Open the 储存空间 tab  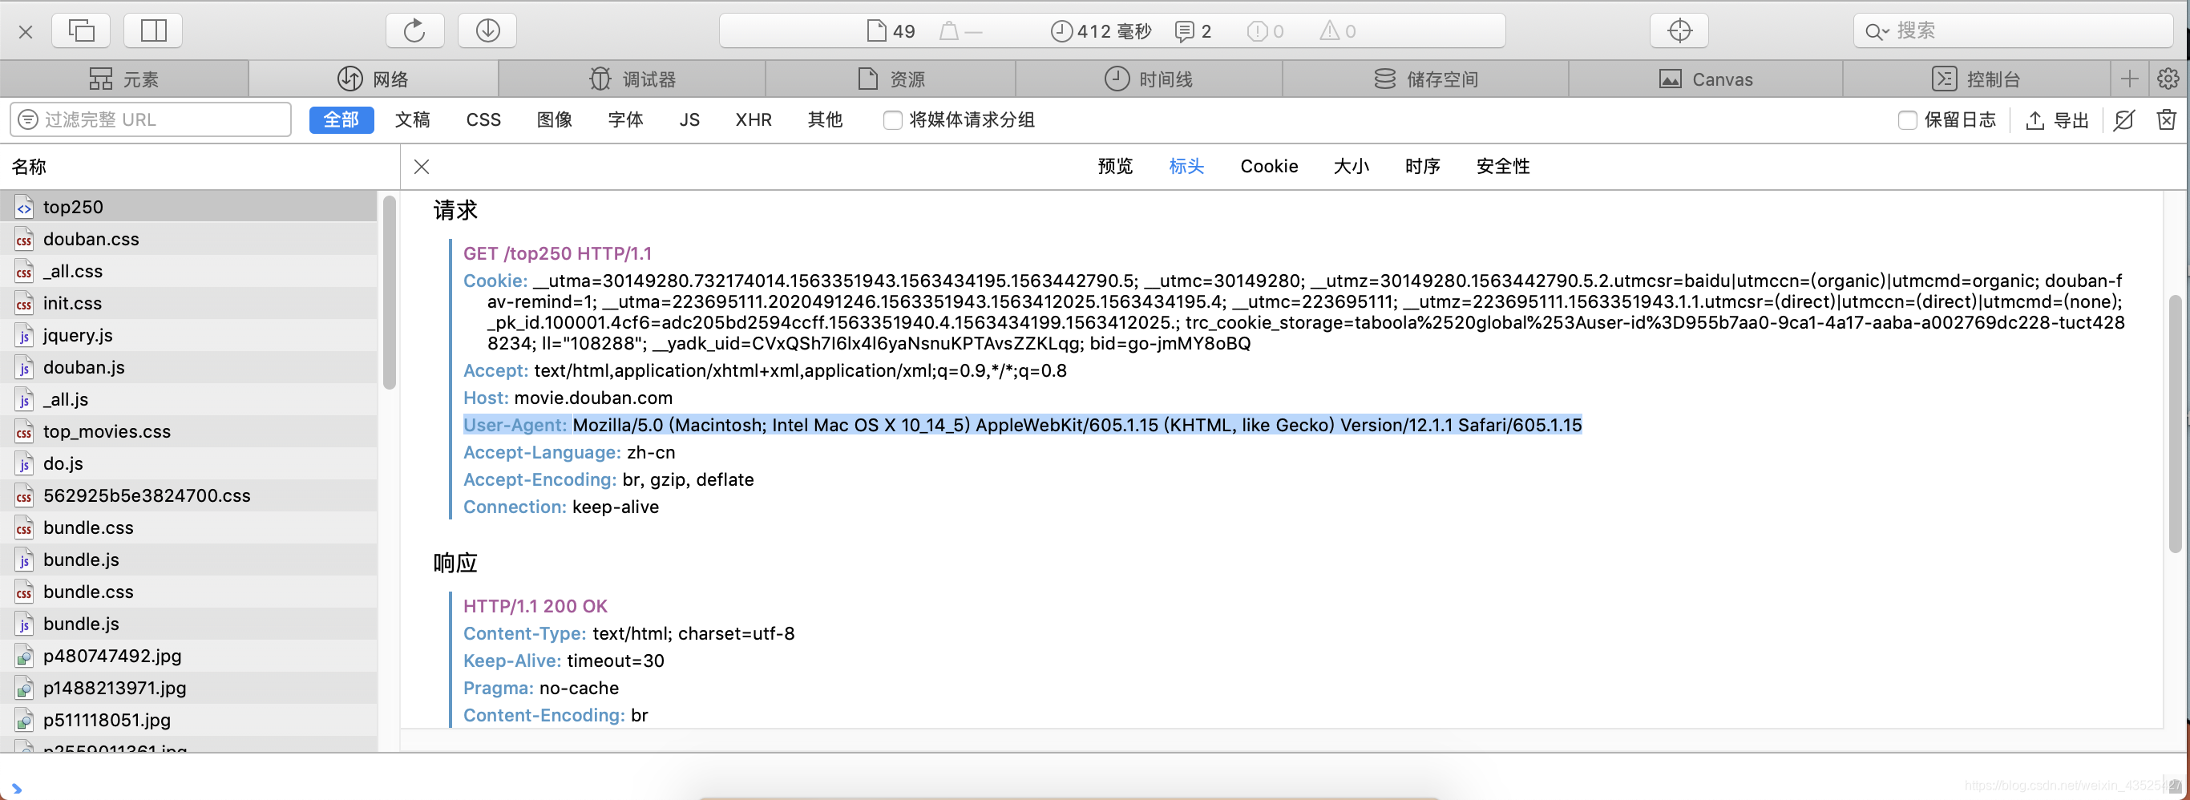(1426, 79)
